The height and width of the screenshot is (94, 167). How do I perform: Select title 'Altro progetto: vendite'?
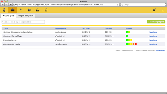point(12,44)
